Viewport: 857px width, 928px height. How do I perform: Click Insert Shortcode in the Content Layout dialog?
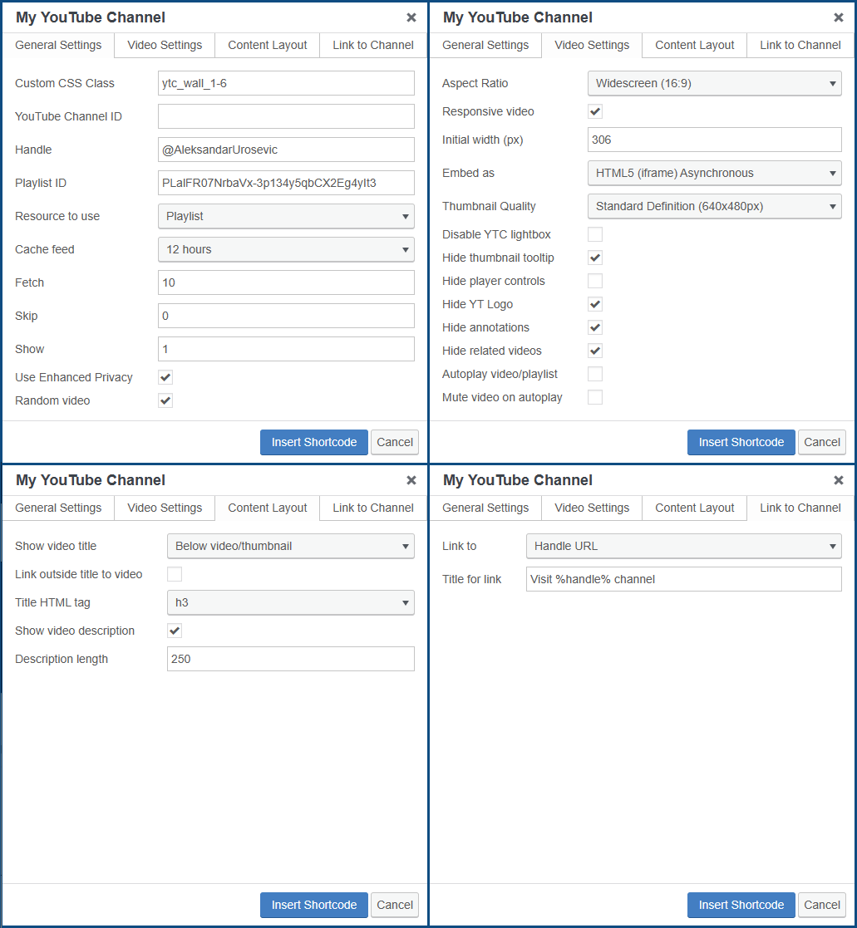point(314,905)
